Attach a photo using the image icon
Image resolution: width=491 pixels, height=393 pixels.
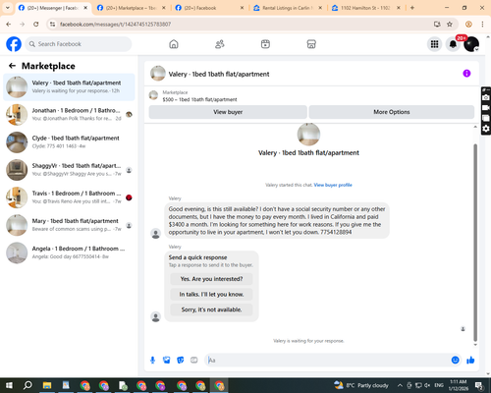tap(167, 361)
